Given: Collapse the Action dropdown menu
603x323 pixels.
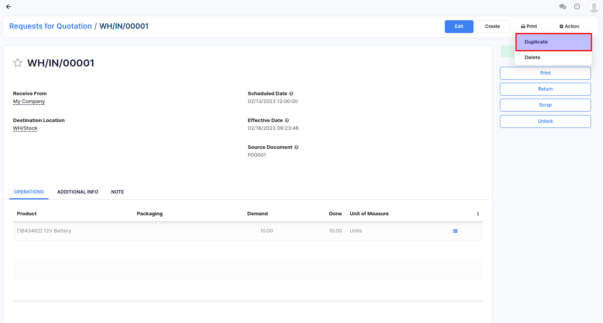Looking at the screenshot, I should pyautogui.click(x=569, y=26).
